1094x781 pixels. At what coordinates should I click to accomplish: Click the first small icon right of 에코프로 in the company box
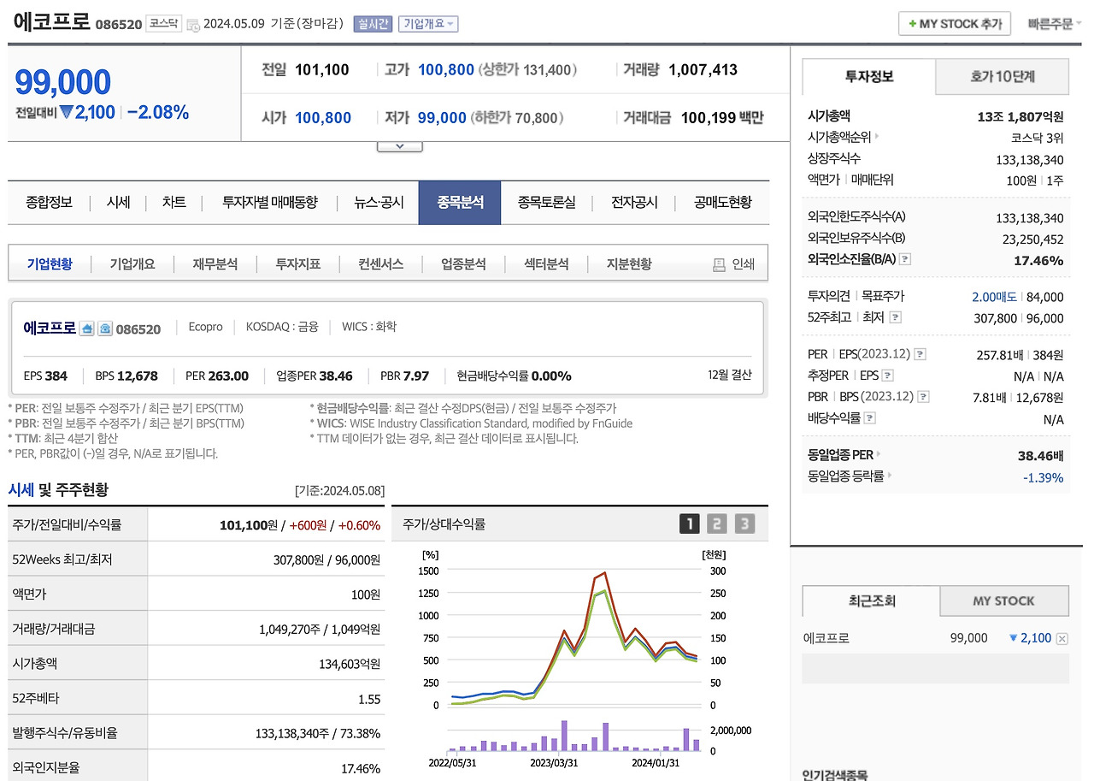click(86, 328)
